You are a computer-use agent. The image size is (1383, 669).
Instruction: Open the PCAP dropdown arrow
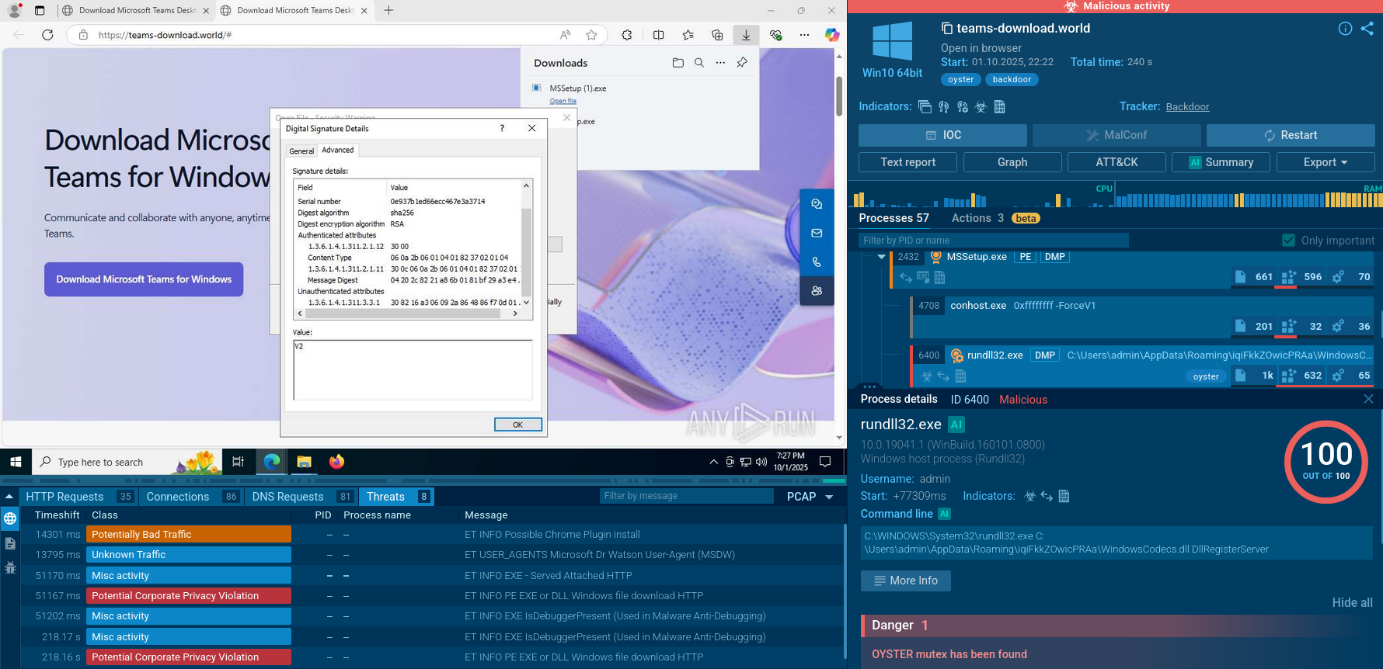pyautogui.click(x=829, y=497)
